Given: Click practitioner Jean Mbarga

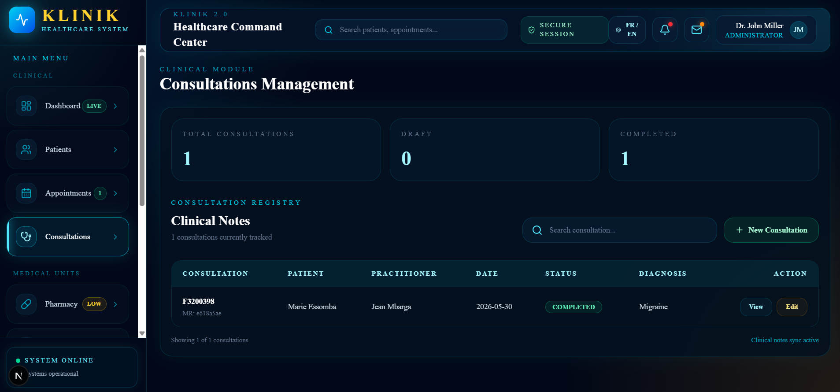Looking at the screenshot, I should (391, 307).
